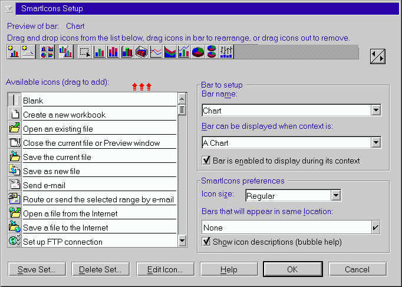Click the Blank spacer icon in list
The height and width of the screenshot is (287, 402).
(15, 100)
